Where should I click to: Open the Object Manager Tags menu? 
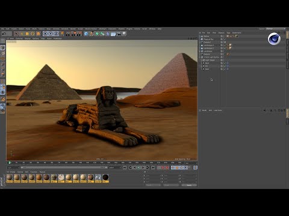(x=228, y=32)
